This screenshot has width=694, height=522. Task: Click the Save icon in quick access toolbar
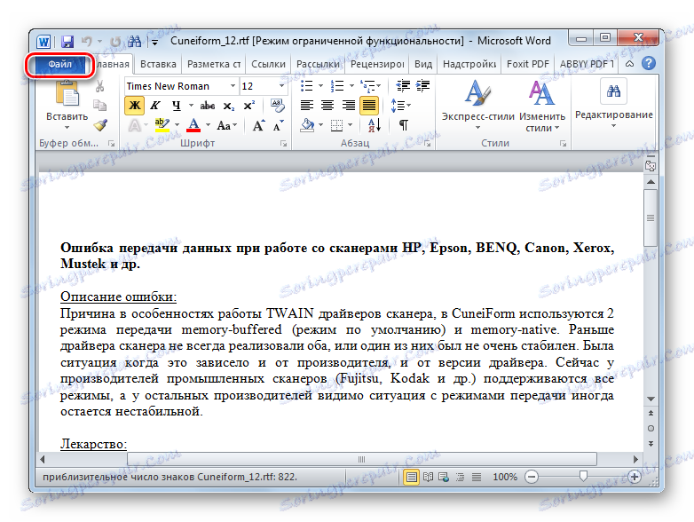pyautogui.click(x=67, y=42)
